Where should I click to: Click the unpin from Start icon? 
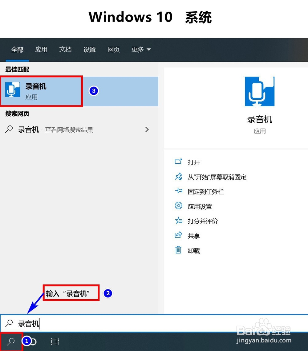[178, 177]
